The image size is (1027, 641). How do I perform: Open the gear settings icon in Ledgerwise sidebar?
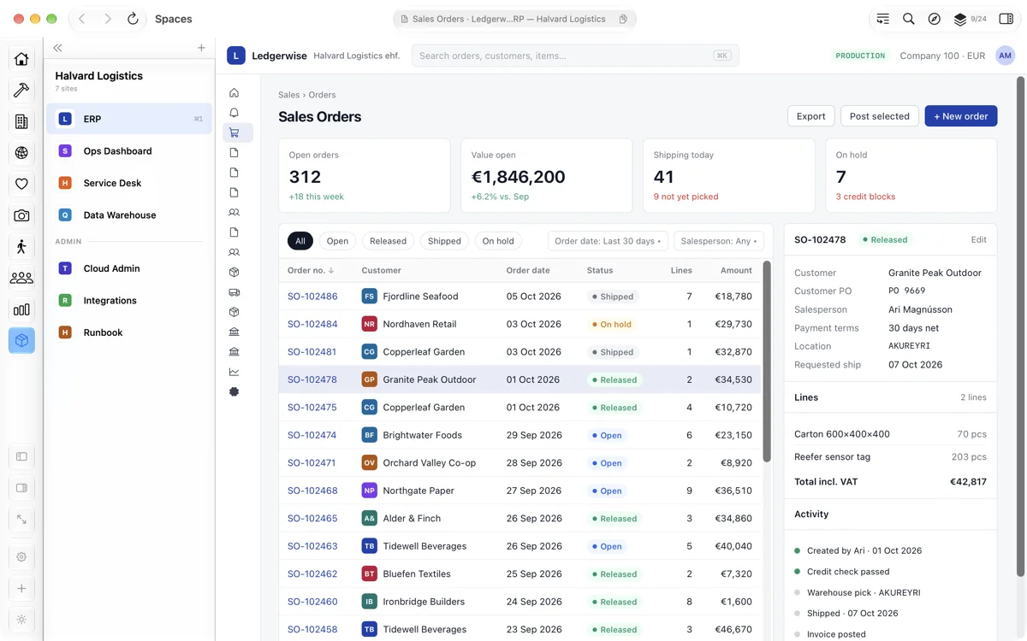click(x=234, y=391)
